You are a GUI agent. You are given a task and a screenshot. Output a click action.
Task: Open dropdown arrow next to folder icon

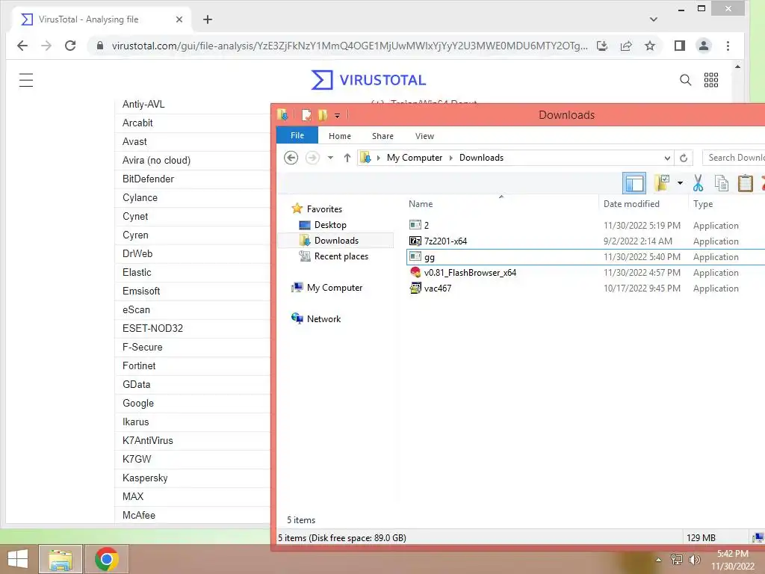click(x=680, y=184)
